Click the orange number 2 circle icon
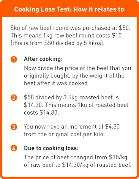This screenshot has width=139, height=179. coord(14,98)
